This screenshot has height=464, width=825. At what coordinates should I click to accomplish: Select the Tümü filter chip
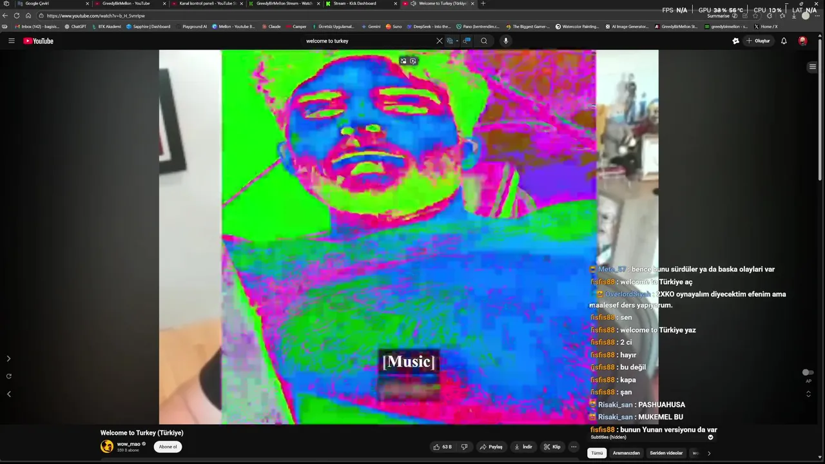pos(597,453)
